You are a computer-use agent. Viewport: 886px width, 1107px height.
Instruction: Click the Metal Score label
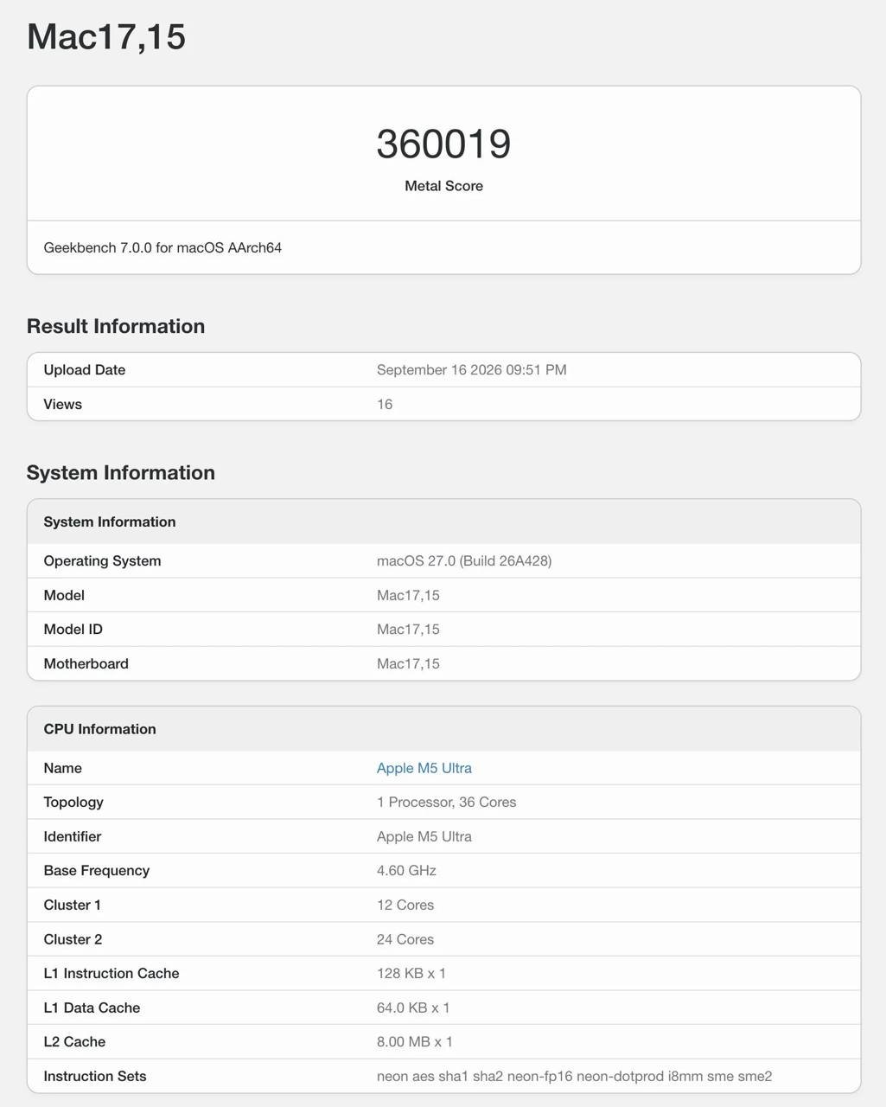[443, 186]
